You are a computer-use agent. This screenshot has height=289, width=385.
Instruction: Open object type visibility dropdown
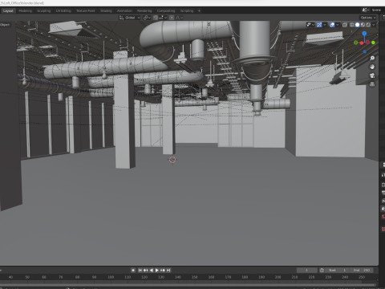click(x=310, y=25)
